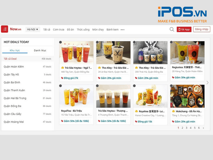This screenshot has height=160, width=213.
Task: Click the Now.vn red logo icon
Action: (5, 29)
